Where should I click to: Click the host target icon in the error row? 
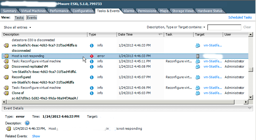198,56
